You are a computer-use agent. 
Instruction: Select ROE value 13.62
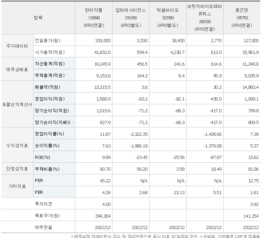(x=253, y=158)
